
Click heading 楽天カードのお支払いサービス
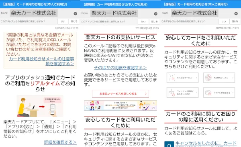pos(120,37)
